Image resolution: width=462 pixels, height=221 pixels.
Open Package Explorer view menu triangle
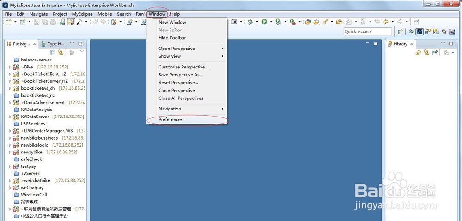[82, 51]
